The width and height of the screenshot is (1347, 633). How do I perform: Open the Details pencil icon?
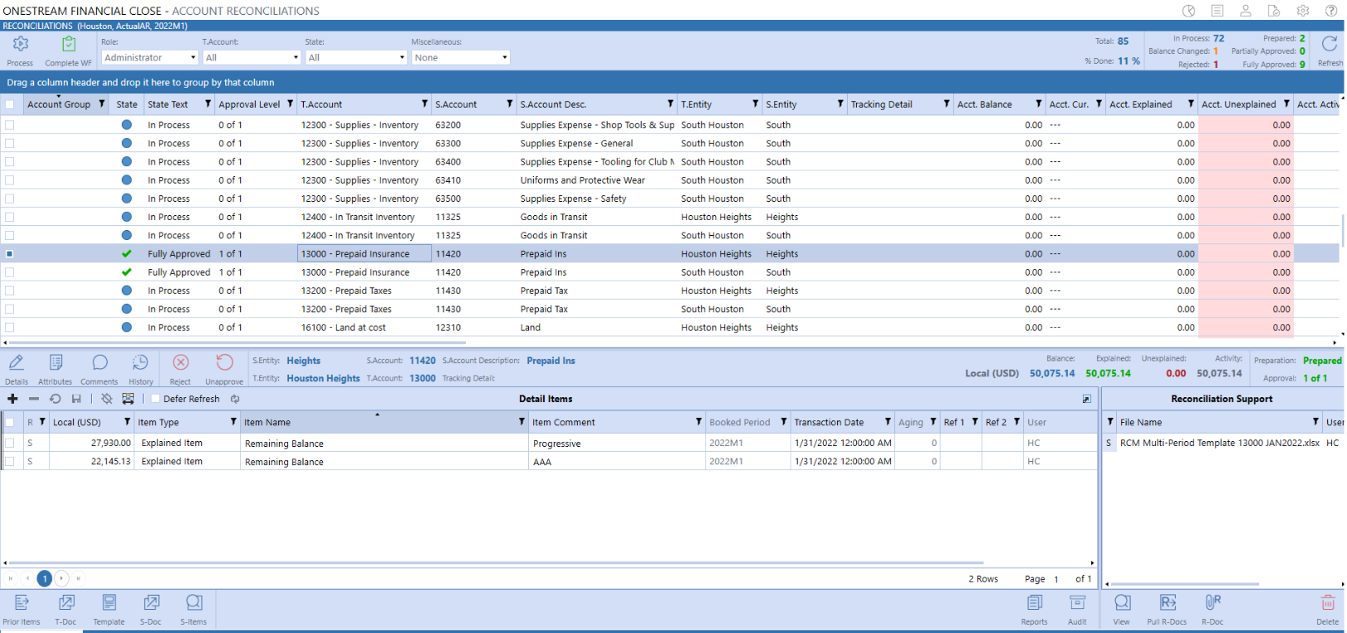[16, 362]
